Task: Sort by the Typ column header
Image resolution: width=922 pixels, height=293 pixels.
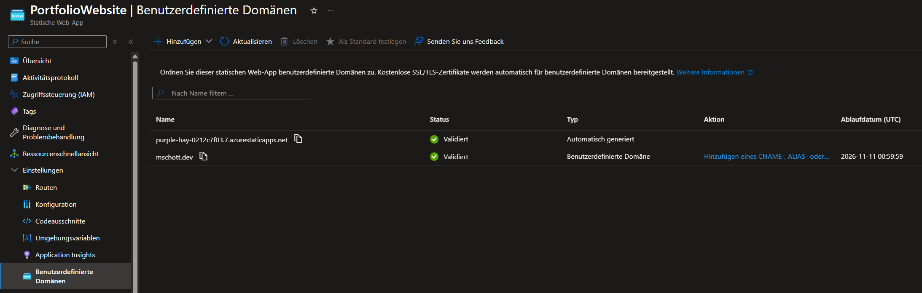Action: [572, 120]
